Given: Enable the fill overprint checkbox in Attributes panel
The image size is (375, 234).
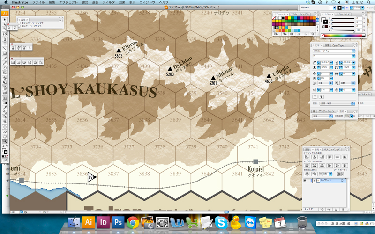Looking at the screenshot, I should (x=19, y=23).
